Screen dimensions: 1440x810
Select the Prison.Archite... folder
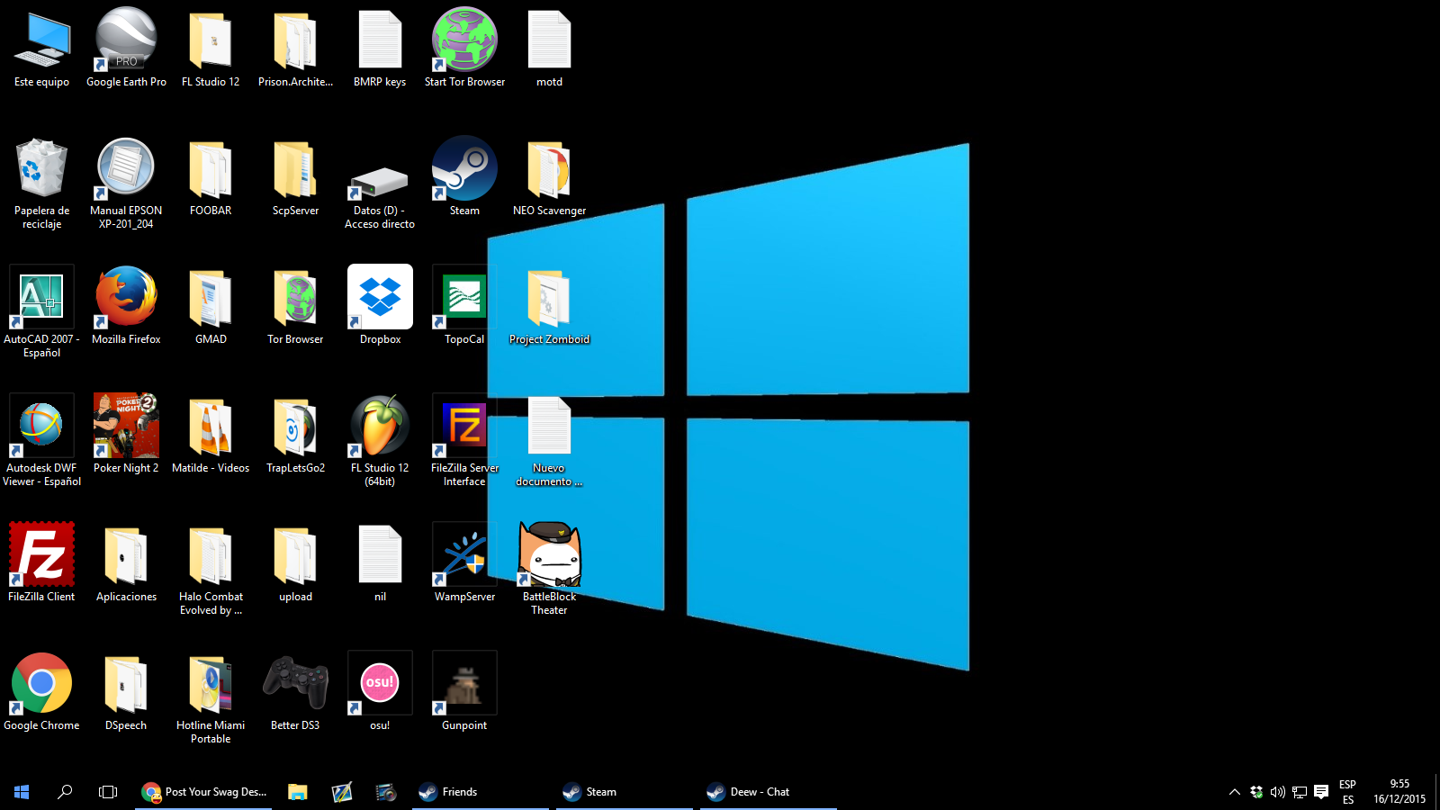click(x=295, y=49)
